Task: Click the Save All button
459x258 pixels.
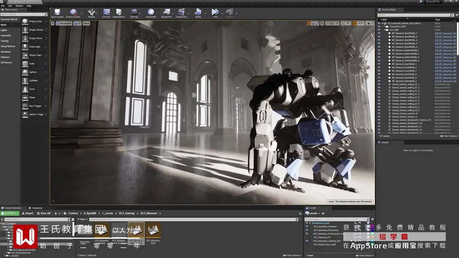Action: (44, 213)
